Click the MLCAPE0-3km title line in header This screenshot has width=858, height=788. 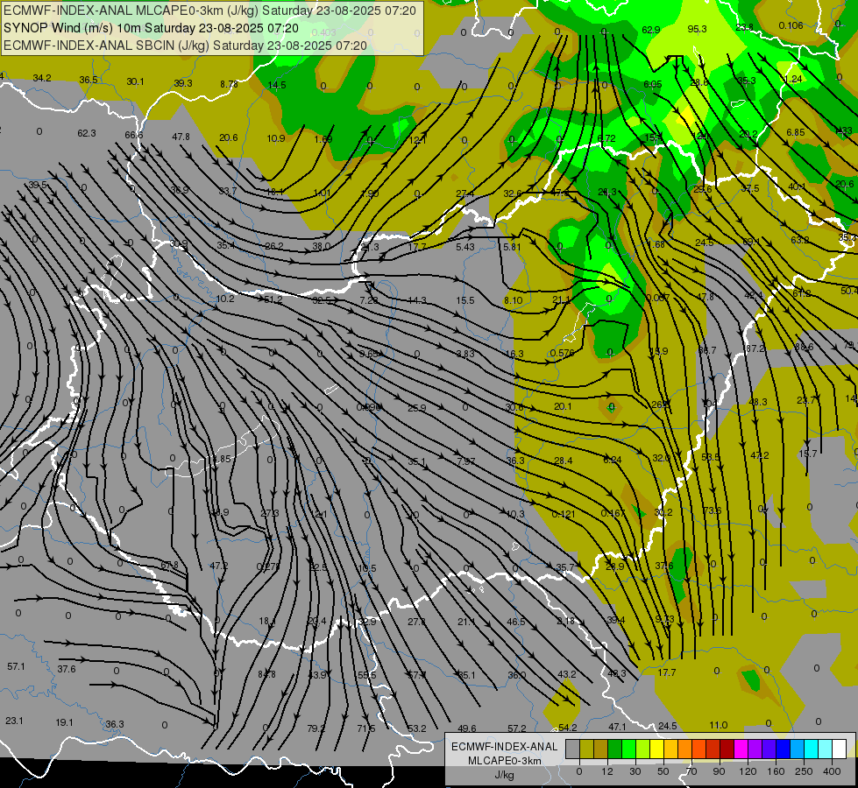pyautogui.click(x=209, y=11)
